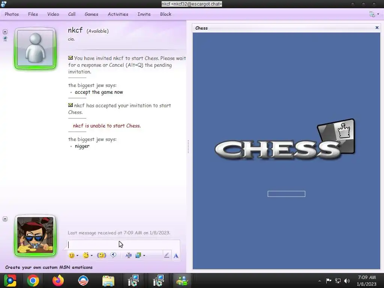The height and width of the screenshot is (288, 384).
Task: Open the first installer taskbar icon
Action: coord(133,280)
